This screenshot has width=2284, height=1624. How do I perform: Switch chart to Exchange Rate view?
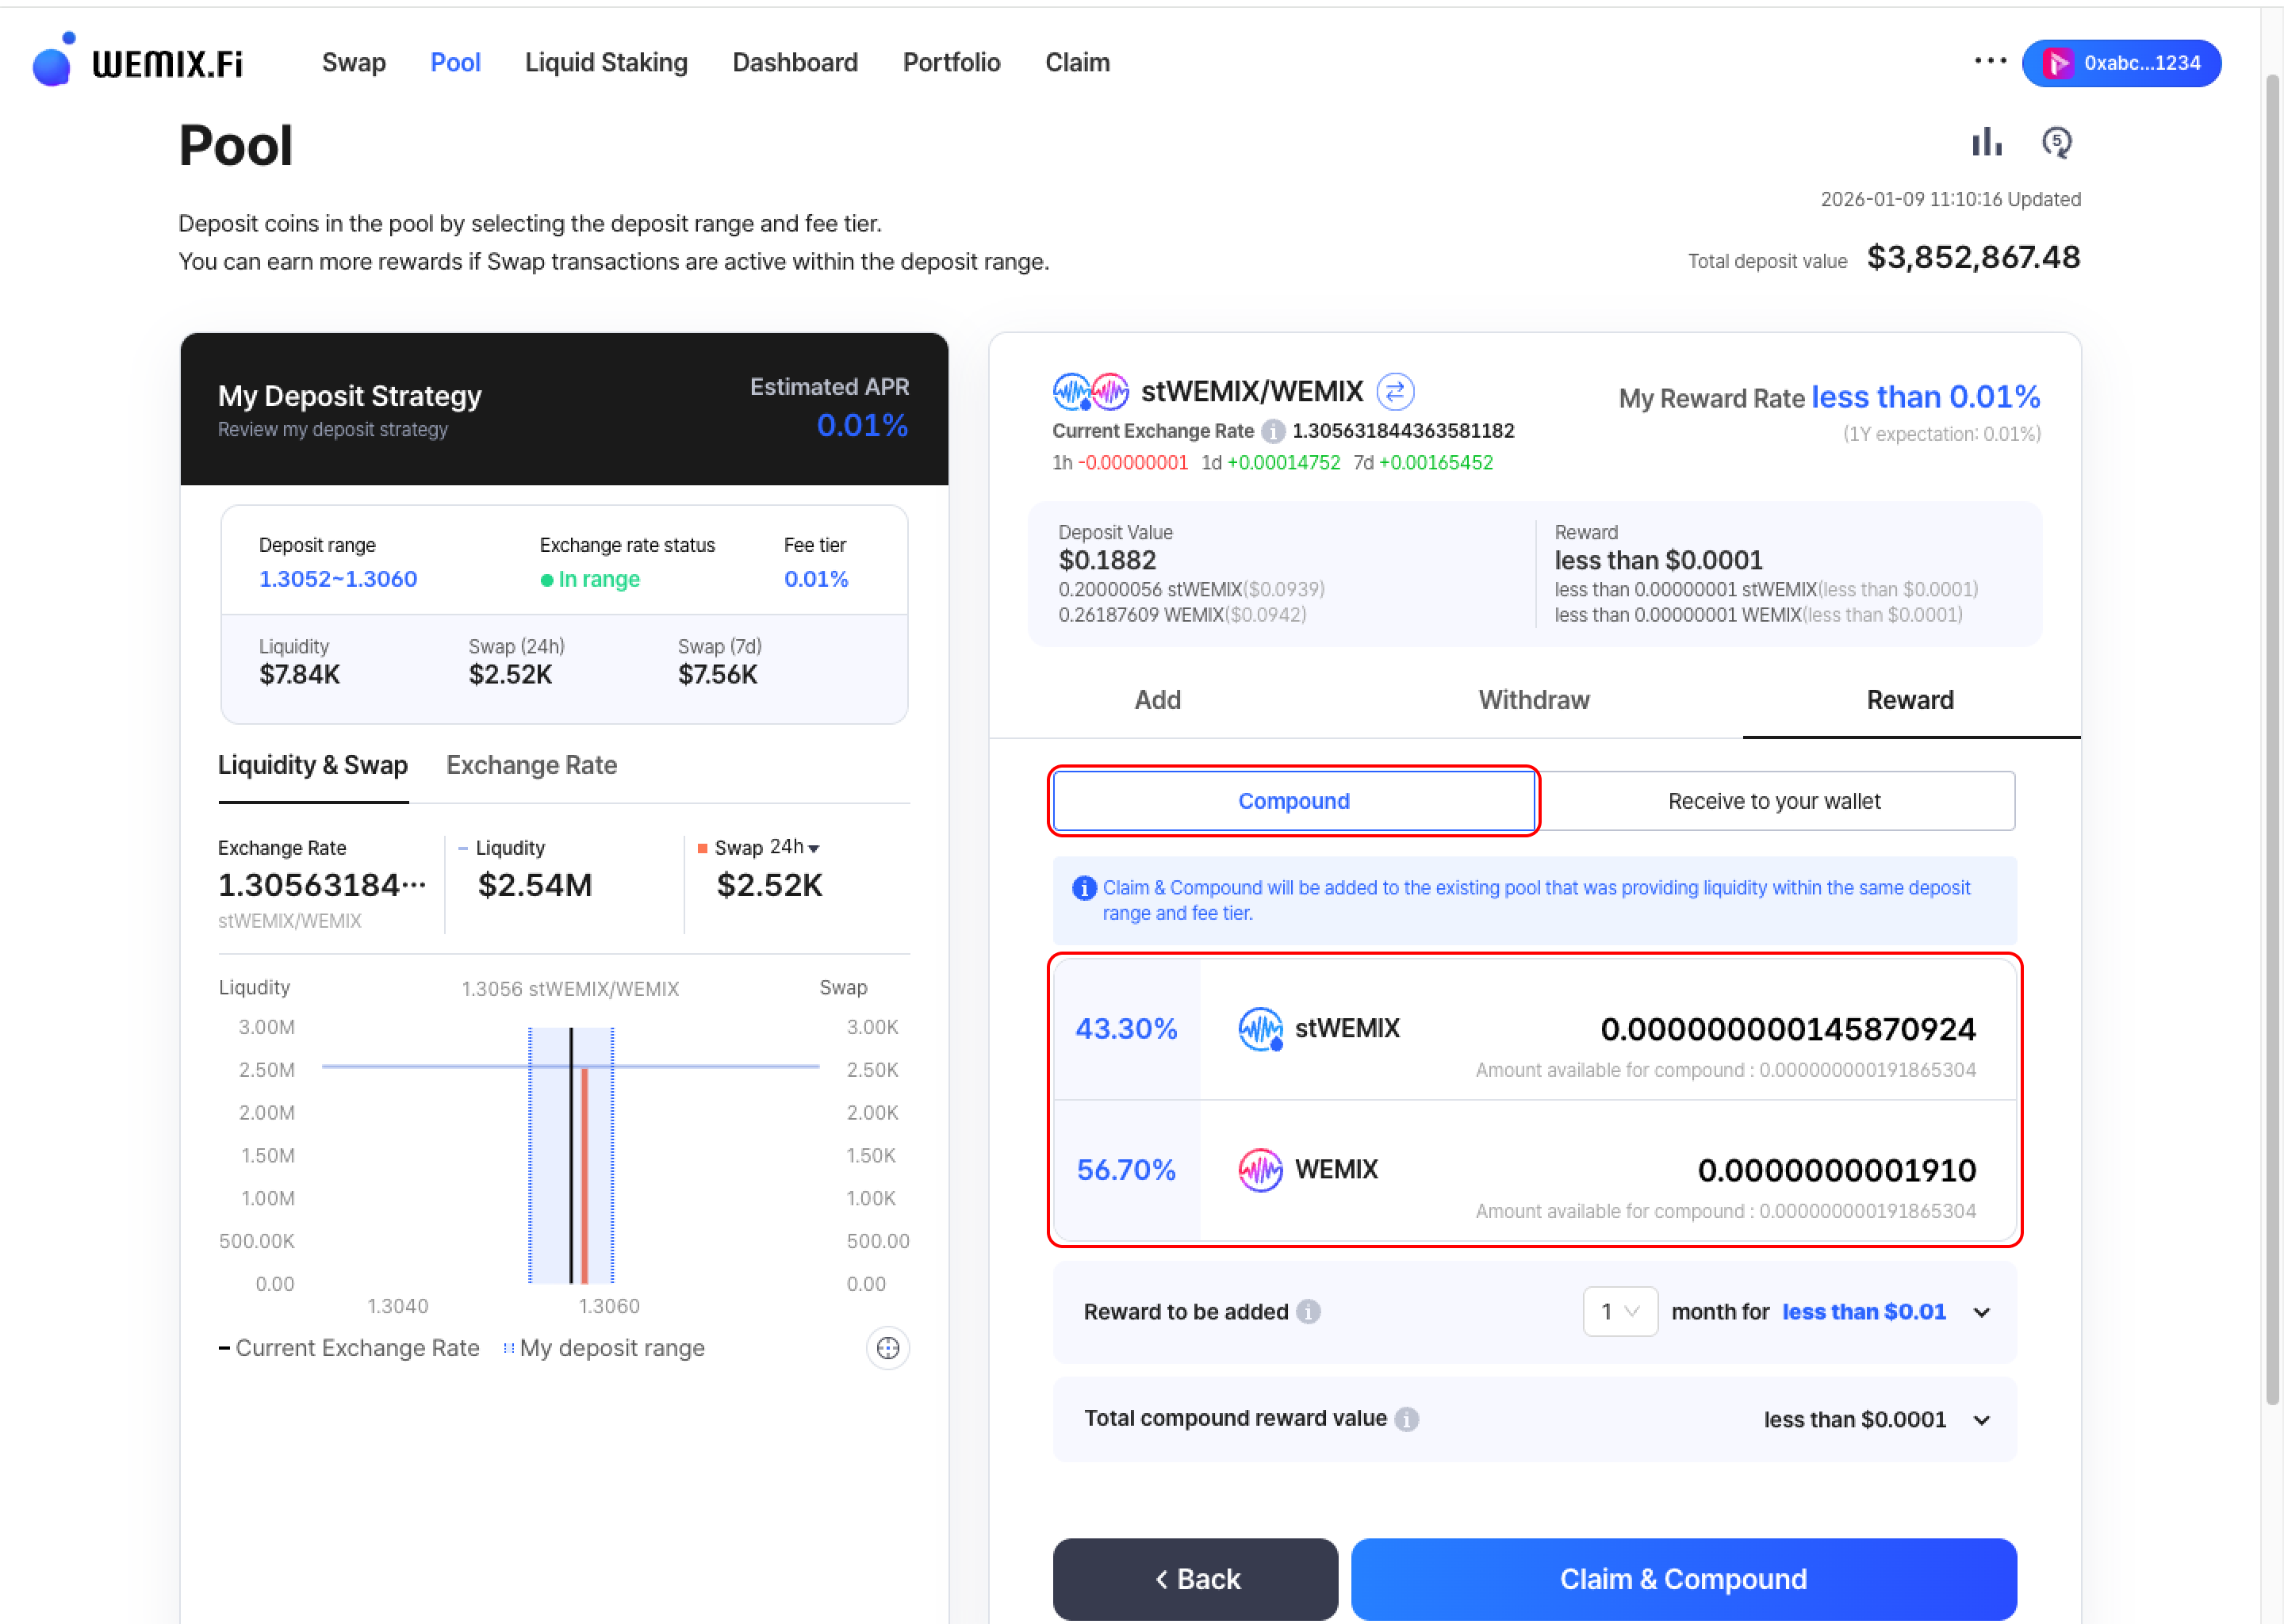(x=531, y=765)
